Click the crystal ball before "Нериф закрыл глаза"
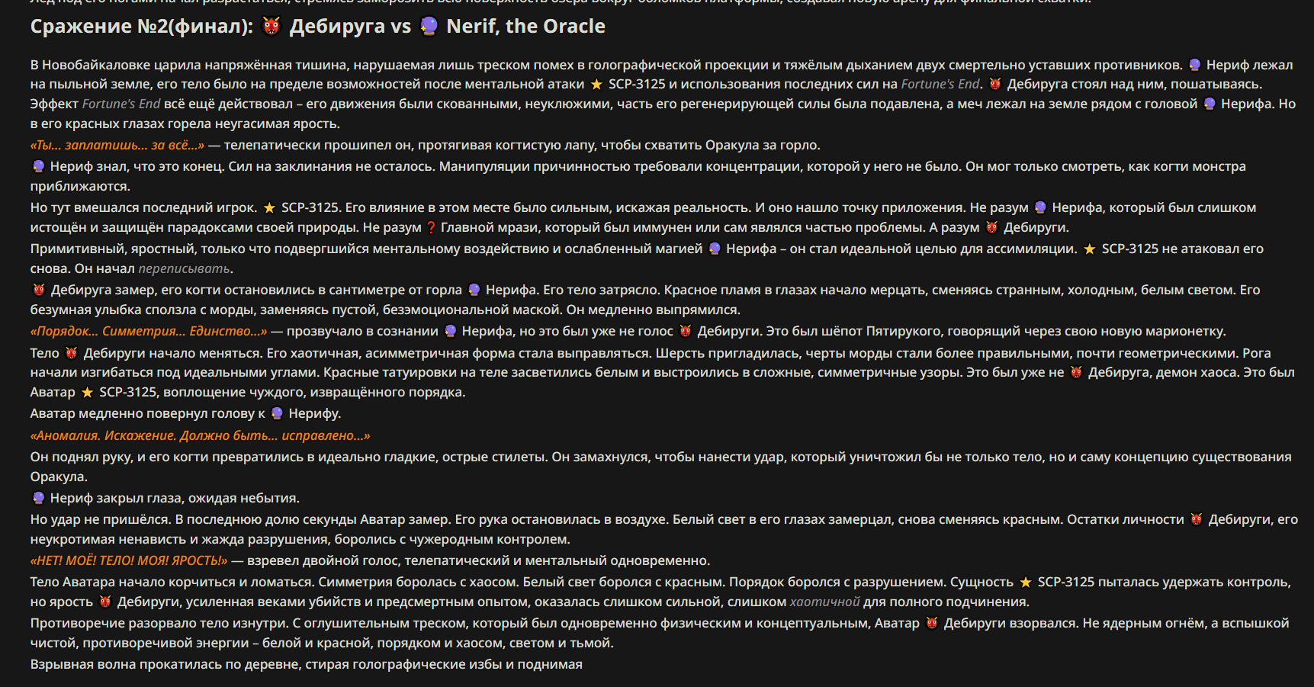Viewport: 1314px width, 687px height. pos(38,498)
